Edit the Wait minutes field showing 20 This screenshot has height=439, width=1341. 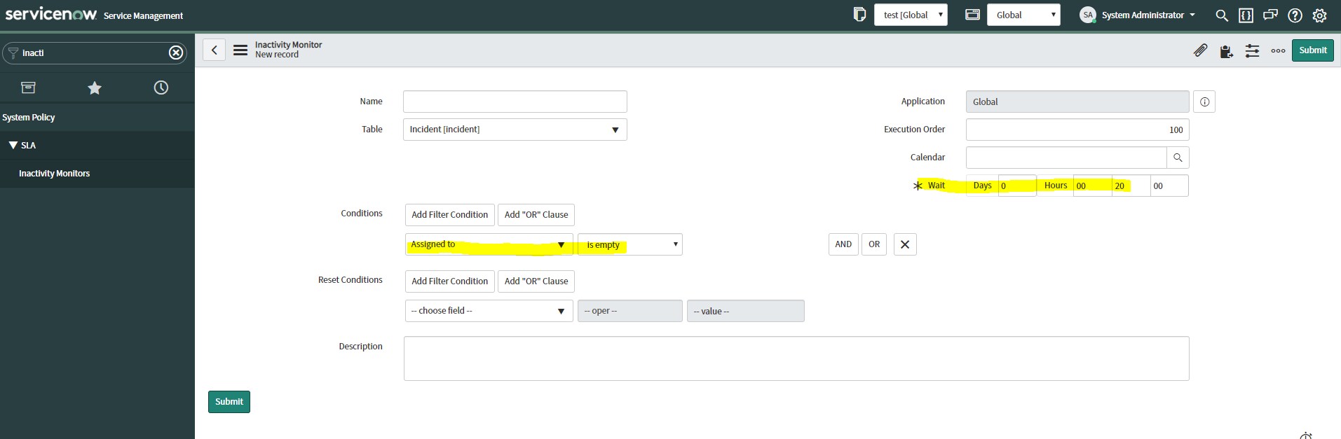click(x=1131, y=186)
